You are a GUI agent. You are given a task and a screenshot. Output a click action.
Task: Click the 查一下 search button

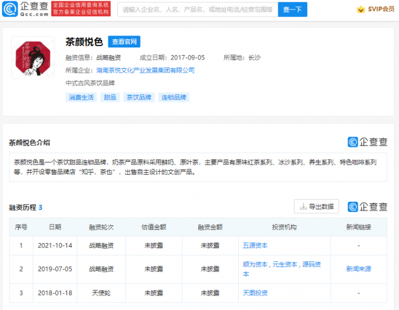coord(293,9)
